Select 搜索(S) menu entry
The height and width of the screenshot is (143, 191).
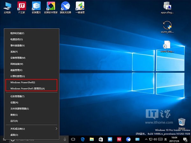32,115
